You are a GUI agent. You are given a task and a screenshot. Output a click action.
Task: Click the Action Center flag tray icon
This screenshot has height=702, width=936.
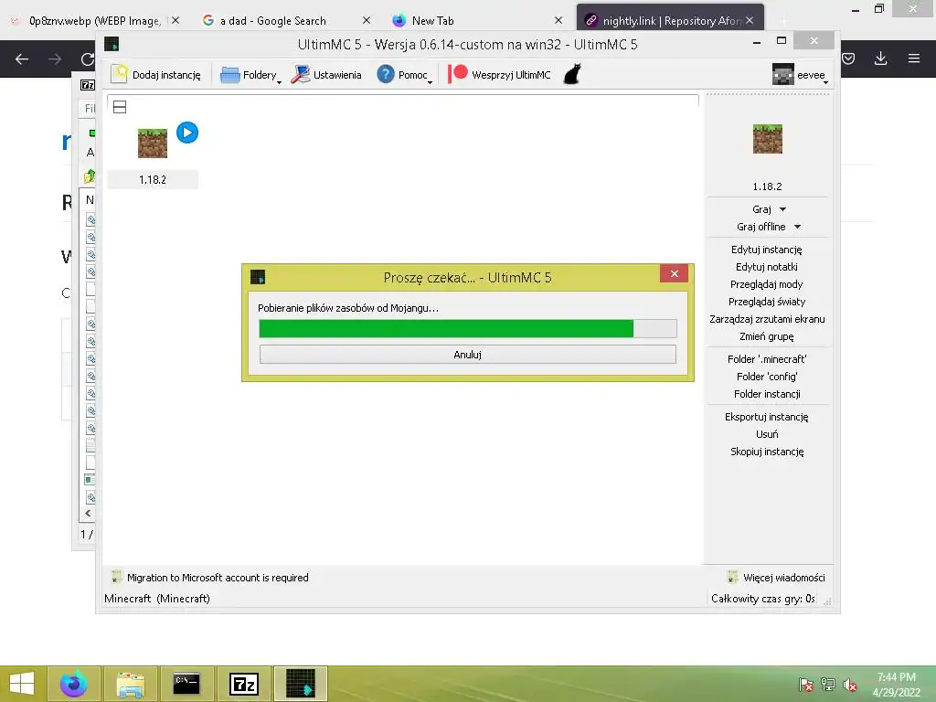click(x=805, y=685)
